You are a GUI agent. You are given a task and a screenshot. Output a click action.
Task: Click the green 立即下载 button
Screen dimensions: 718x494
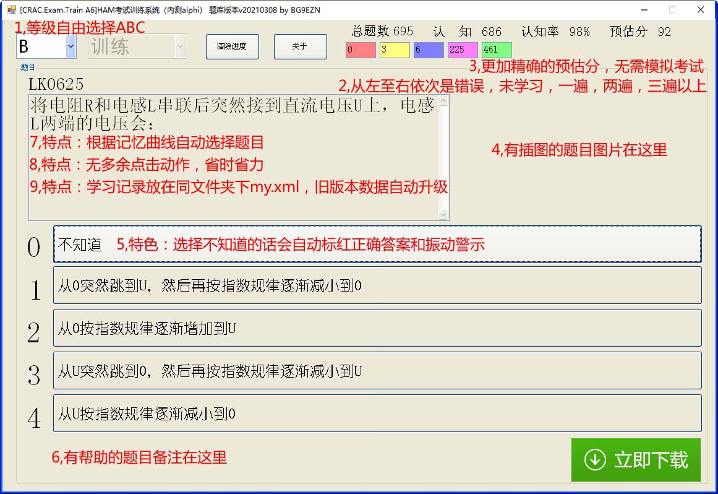pyautogui.click(x=636, y=460)
